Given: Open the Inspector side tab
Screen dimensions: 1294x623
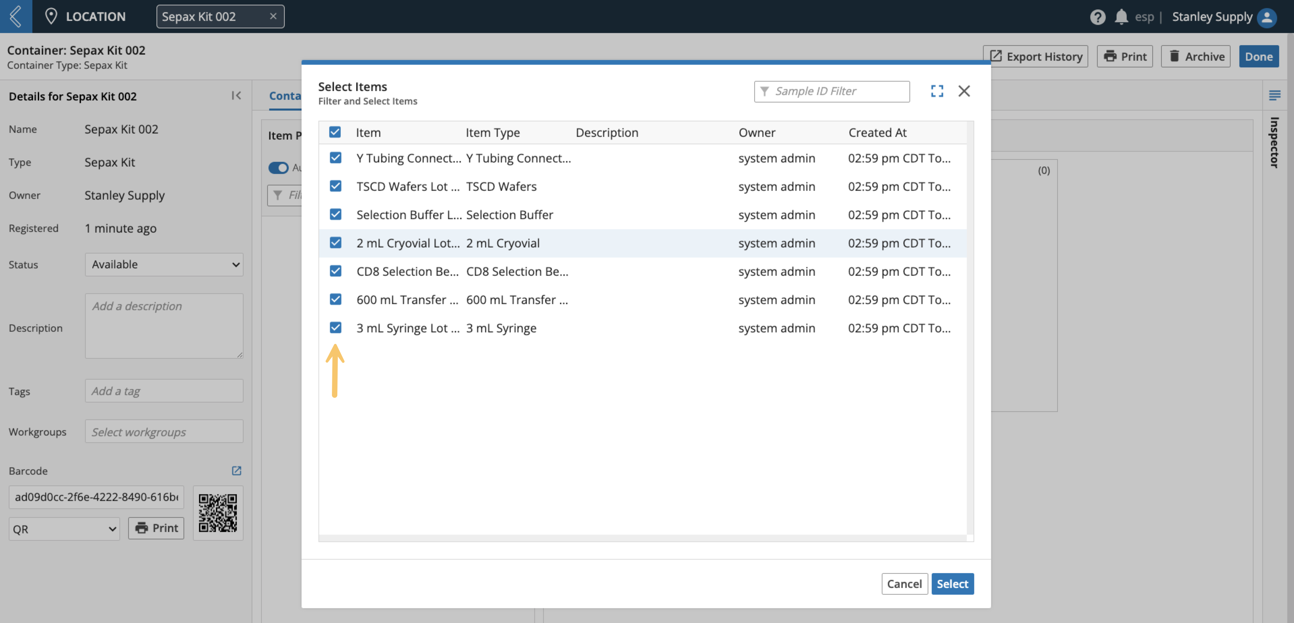Looking at the screenshot, I should pyautogui.click(x=1274, y=142).
